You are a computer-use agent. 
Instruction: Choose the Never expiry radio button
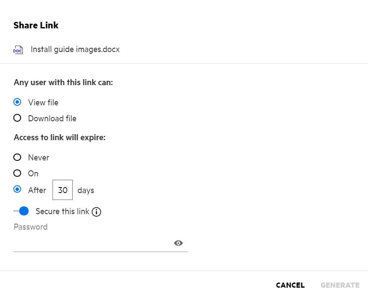point(17,157)
